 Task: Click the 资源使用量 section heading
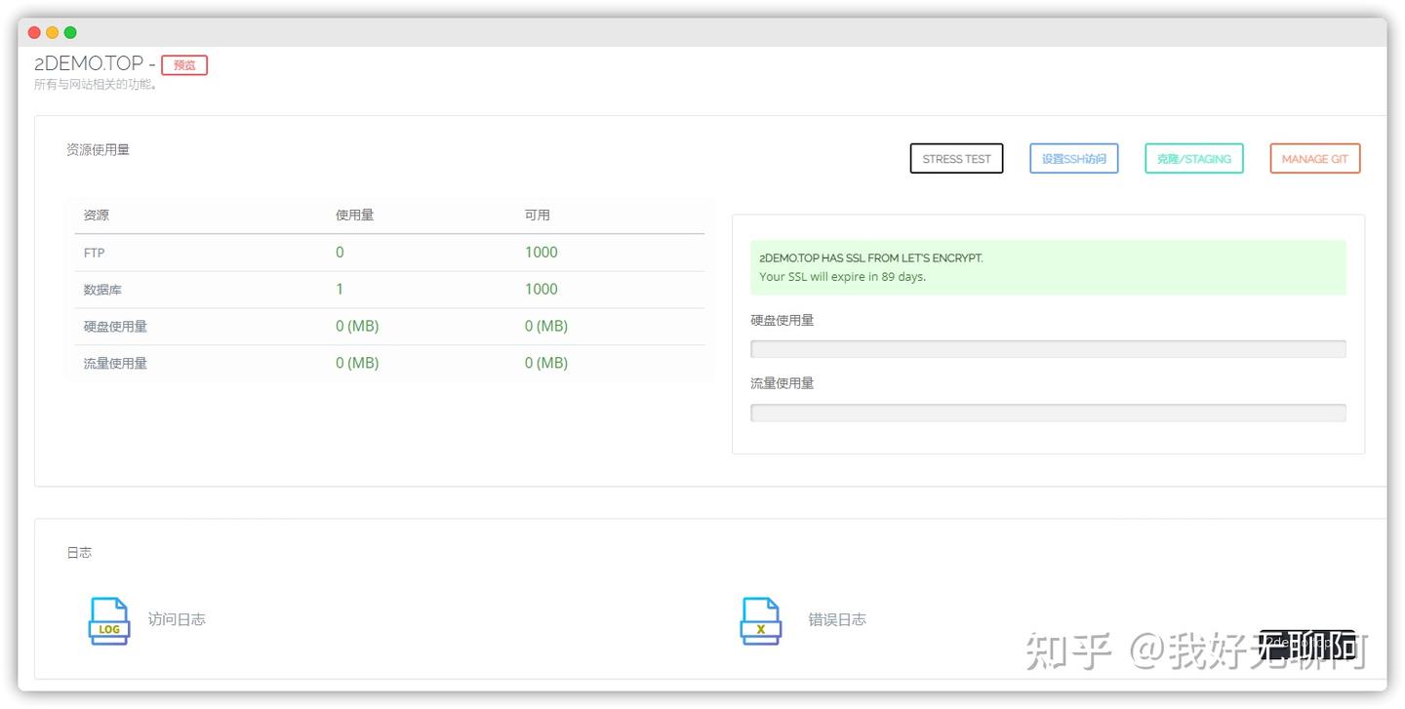coord(98,150)
